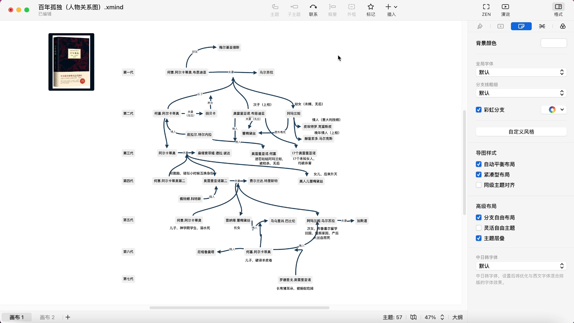Open the structure layout tab icon
The width and height of the screenshot is (574, 323).
(542, 26)
